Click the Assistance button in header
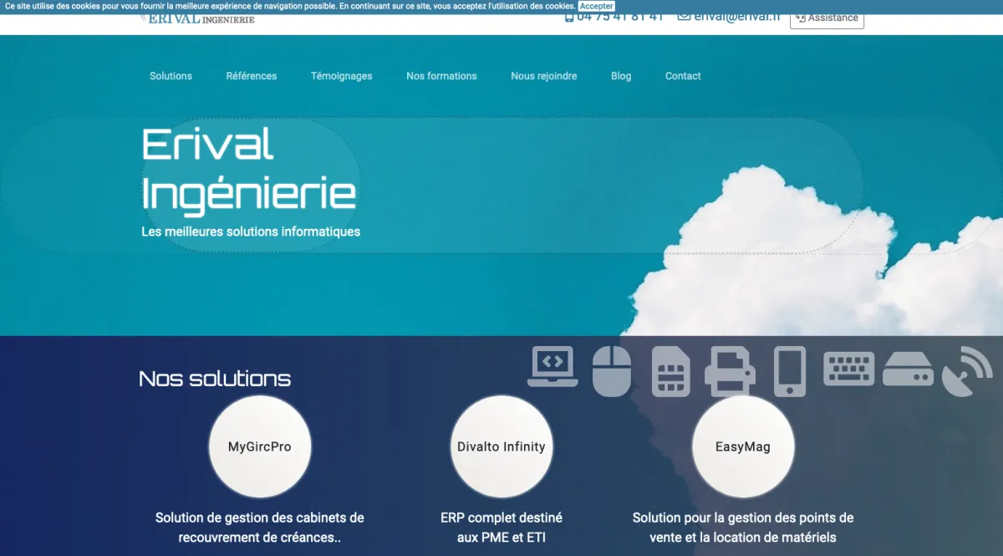The image size is (1003, 556). pyautogui.click(x=827, y=18)
